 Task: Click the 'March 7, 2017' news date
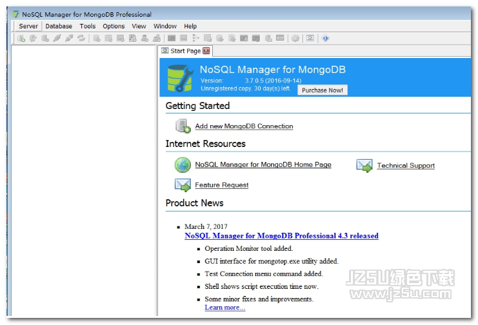[x=206, y=226]
